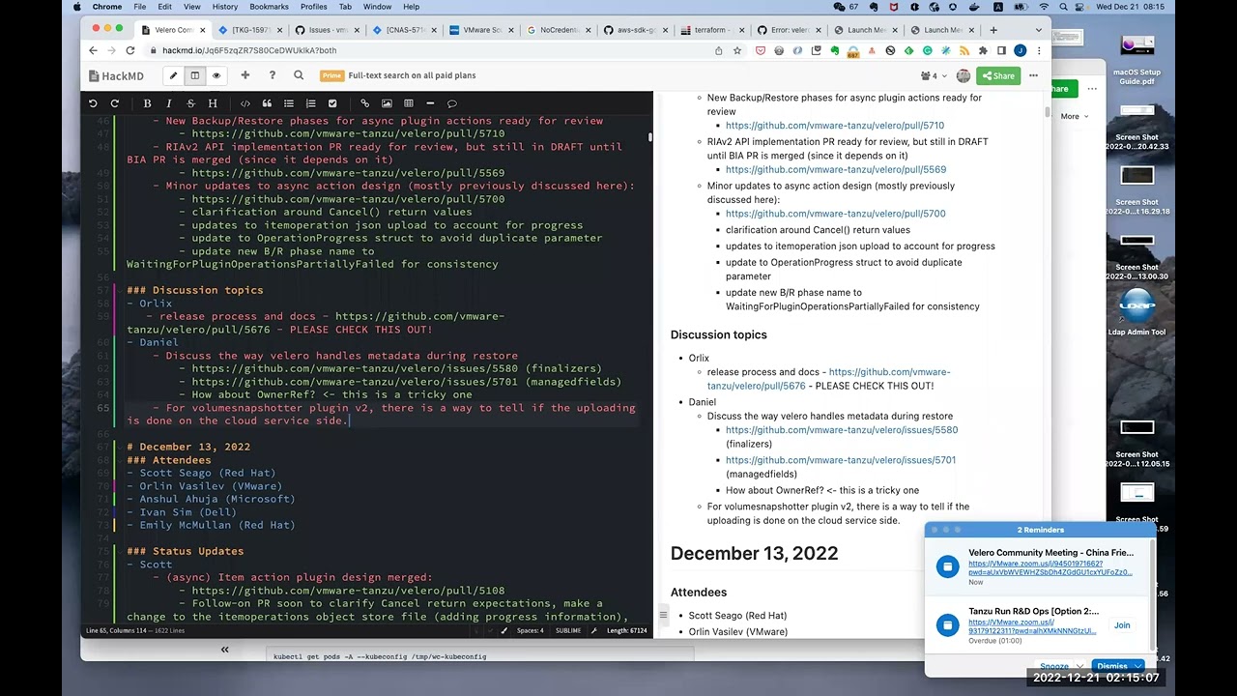Viewport: 1237px width, 696px height.
Task: Open preview link to velero pull 5569
Action: click(x=836, y=170)
